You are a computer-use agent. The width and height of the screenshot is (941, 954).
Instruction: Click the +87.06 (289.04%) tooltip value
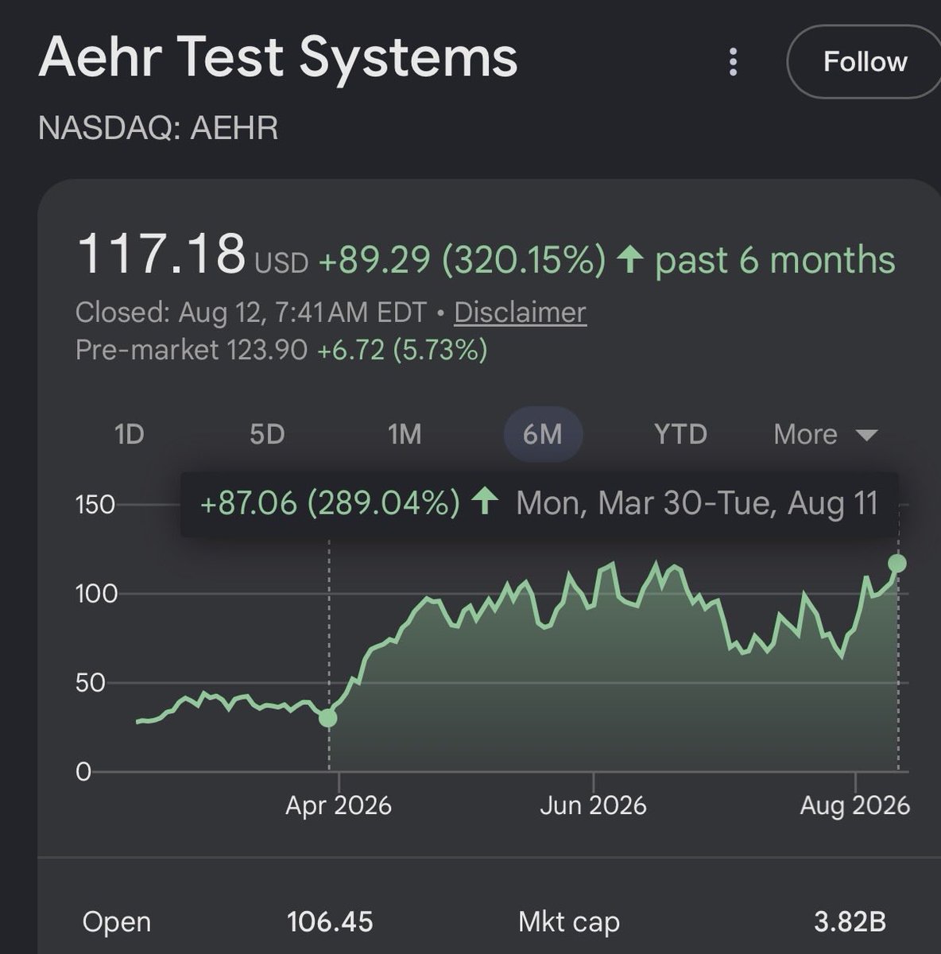(x=330, y=503)
